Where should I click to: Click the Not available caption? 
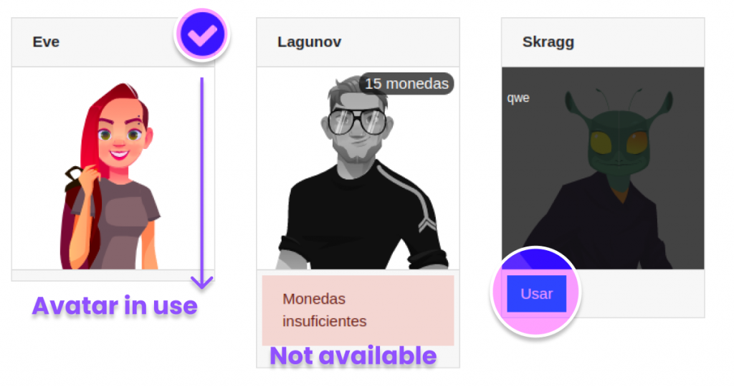pos(353,355)
